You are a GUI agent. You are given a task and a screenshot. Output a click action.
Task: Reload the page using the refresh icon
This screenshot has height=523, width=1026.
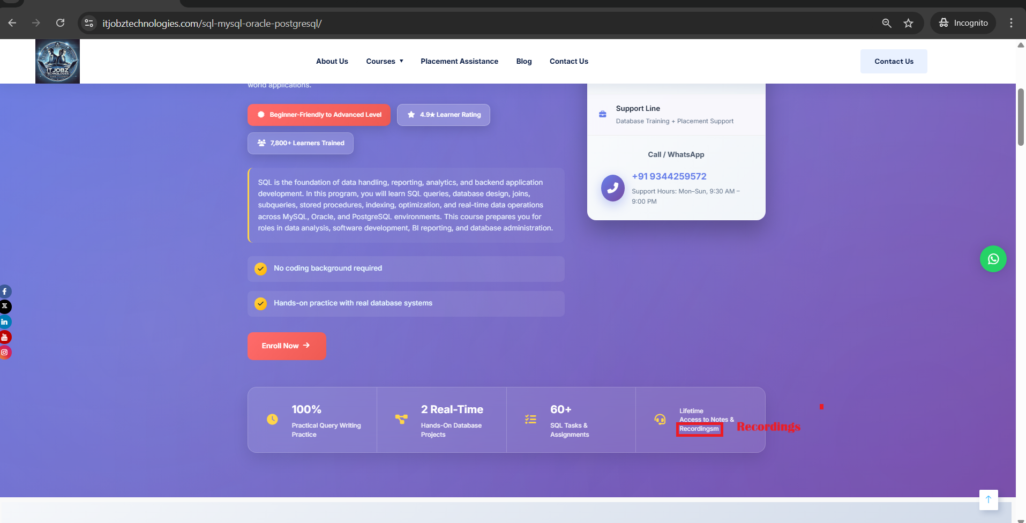(61, 23)
